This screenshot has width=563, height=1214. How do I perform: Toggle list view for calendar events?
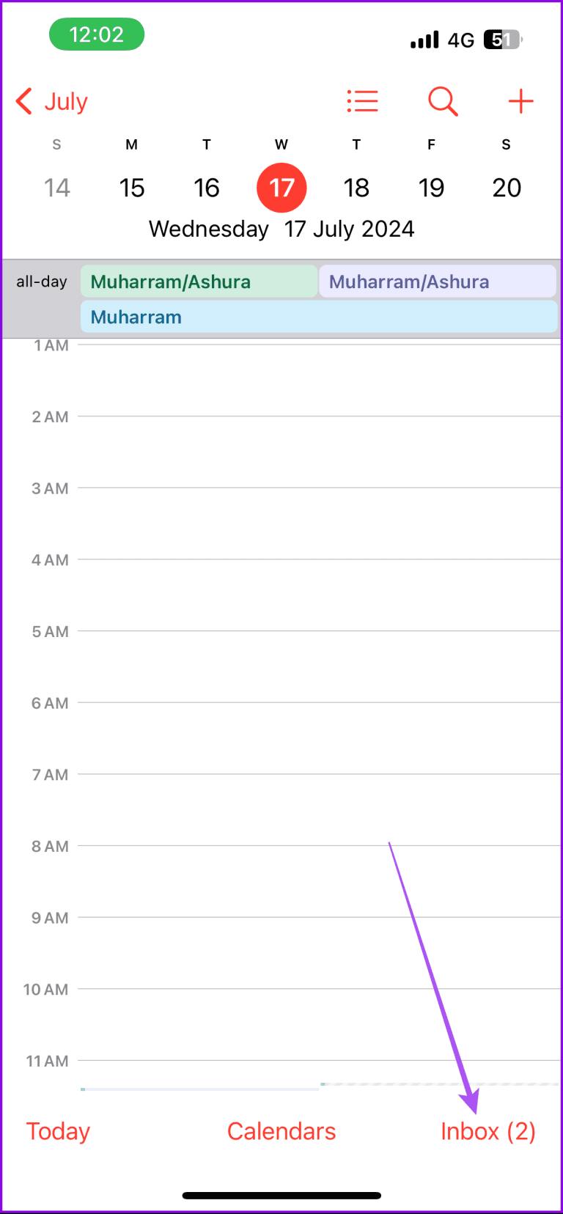[x=362, y=101]
